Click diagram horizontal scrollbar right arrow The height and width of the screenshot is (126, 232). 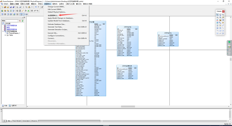229,107
